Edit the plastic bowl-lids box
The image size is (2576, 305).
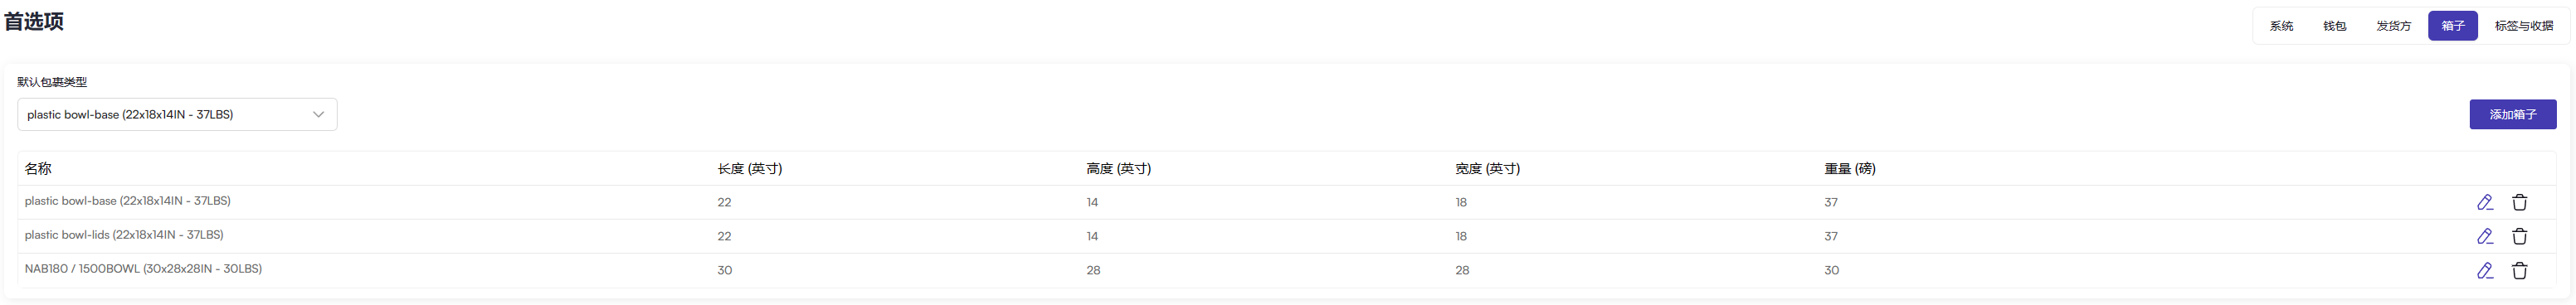click(x=2484, y=236)
